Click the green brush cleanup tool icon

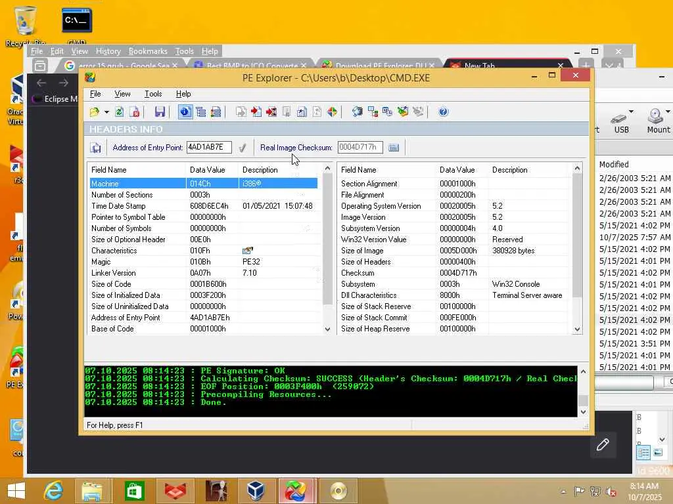[403, 112]
